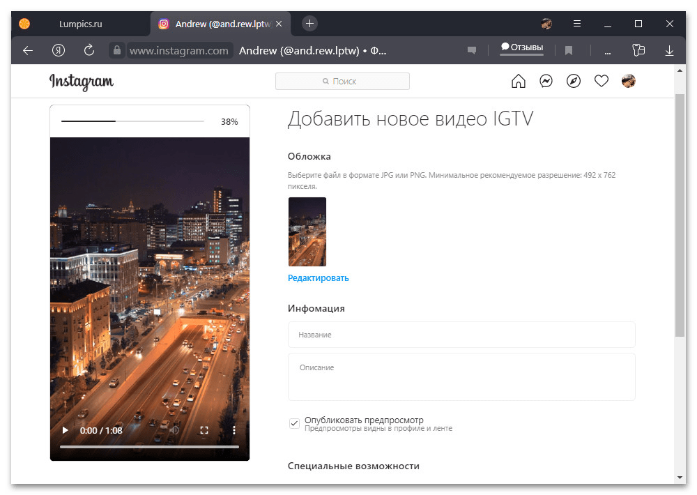Screen dimensions: 697x495
Task: Open the browser hamburger menu
Action: 577,24
